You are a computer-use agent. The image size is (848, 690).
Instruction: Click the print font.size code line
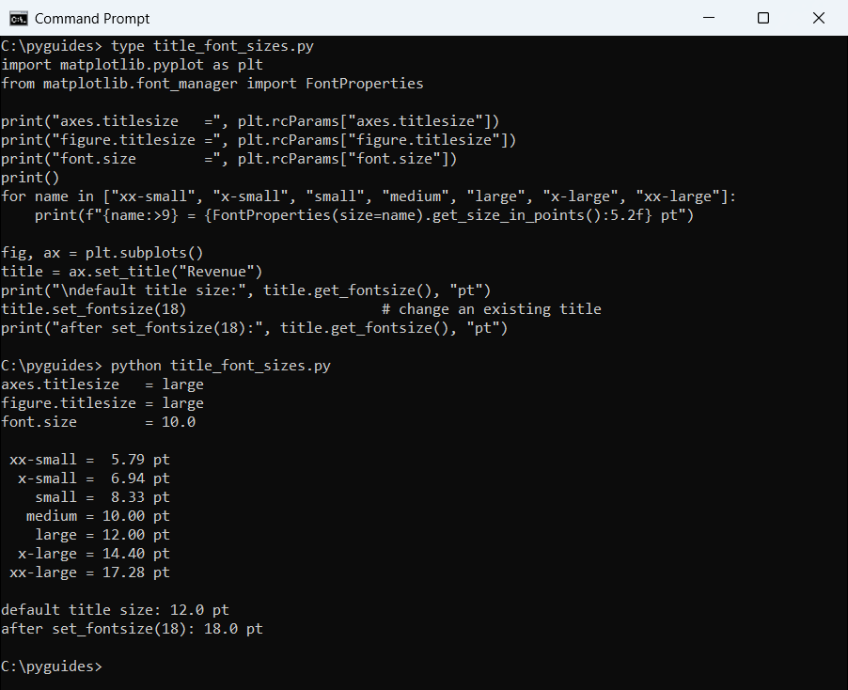(x=229, y=159)
